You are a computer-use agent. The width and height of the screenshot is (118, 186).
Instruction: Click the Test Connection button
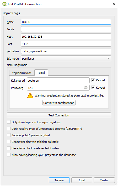(x=59, y=115)
